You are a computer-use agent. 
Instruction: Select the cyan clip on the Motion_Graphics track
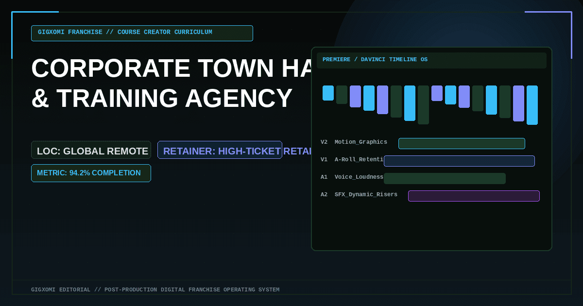462,143
